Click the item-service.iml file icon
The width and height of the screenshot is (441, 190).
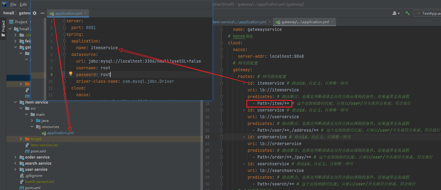coord(27,145)
